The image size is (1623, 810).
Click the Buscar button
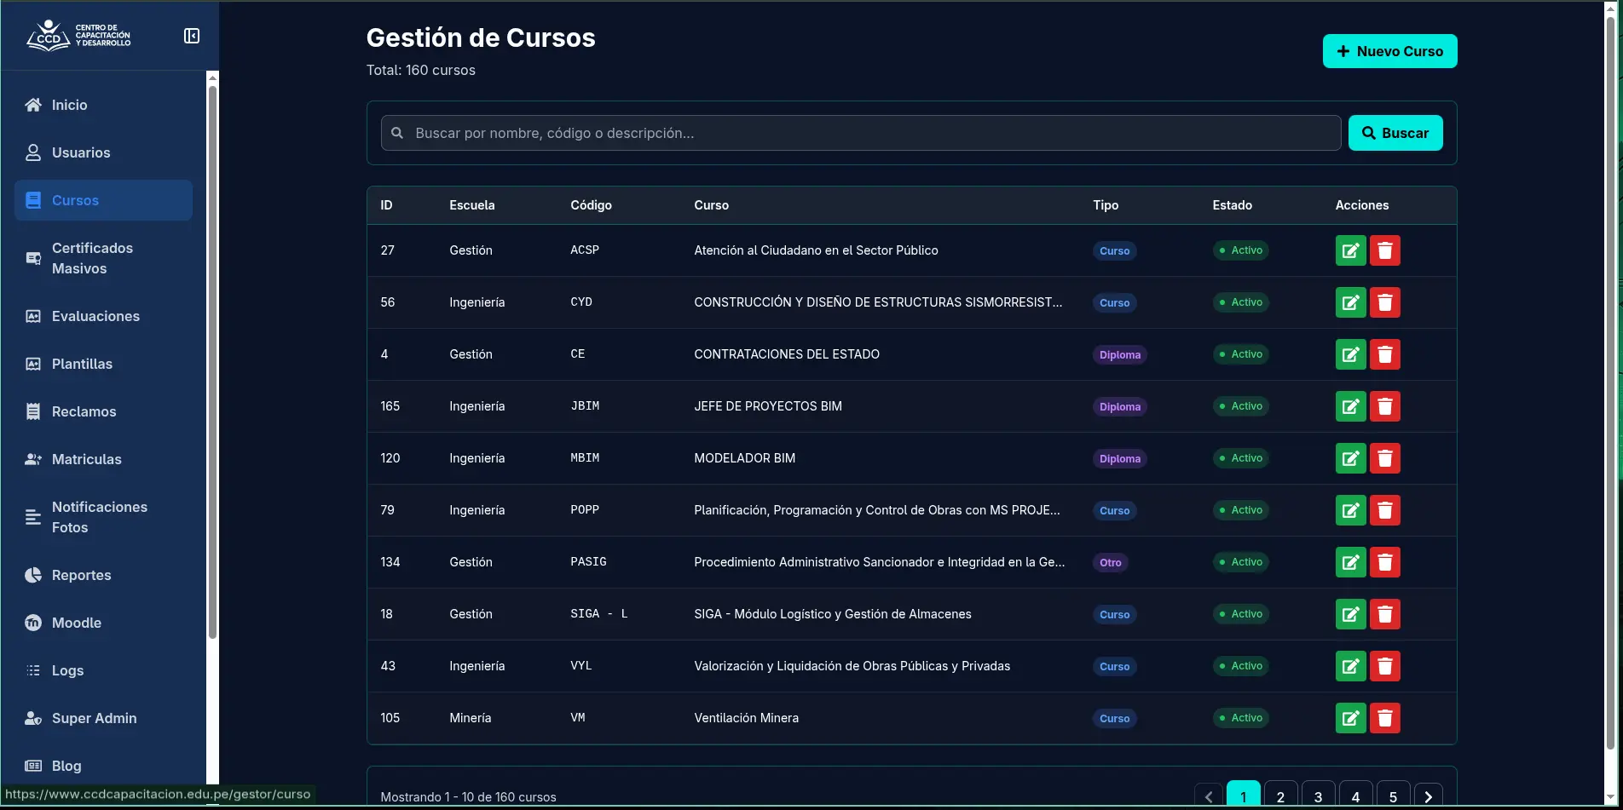point(1395,133)
